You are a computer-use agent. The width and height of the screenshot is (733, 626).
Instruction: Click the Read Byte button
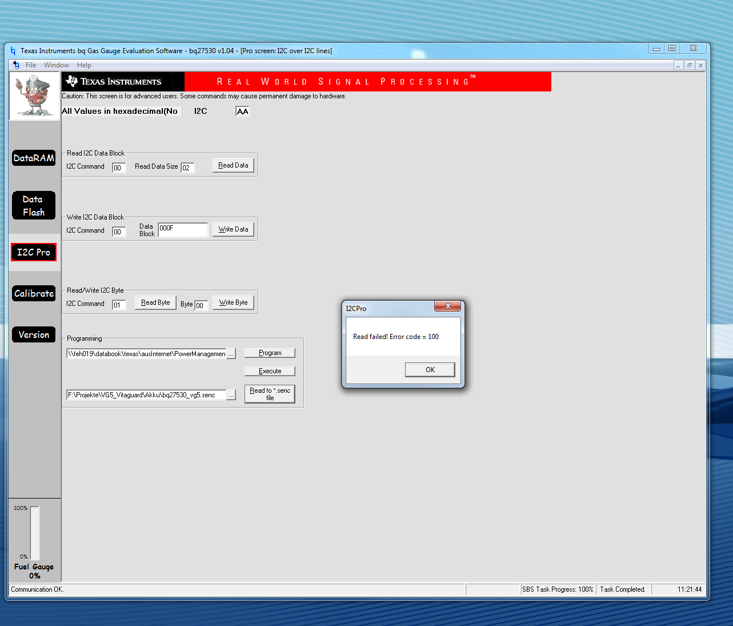155,302
